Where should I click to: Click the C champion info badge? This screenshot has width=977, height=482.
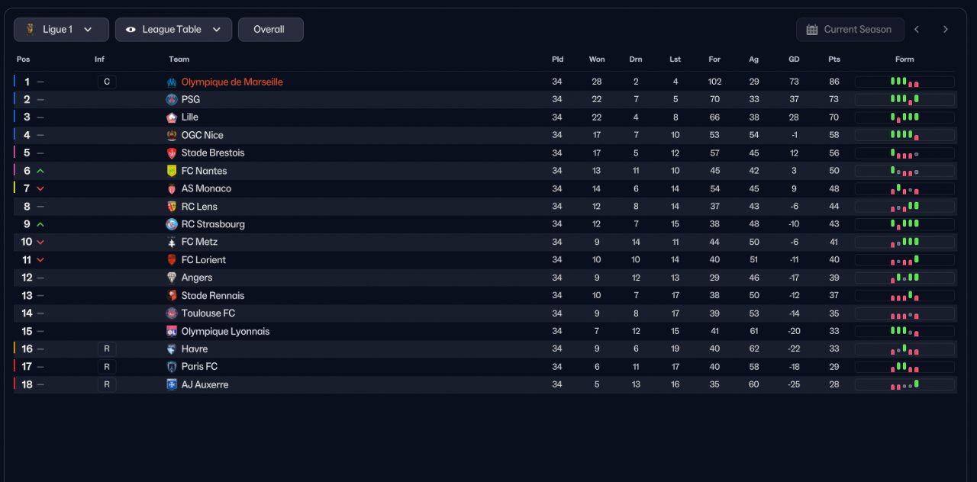[107, 82]
